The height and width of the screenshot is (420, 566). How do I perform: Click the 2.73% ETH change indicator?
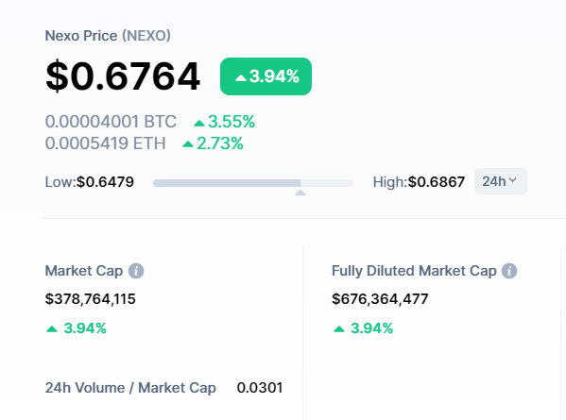coord(213,143)
